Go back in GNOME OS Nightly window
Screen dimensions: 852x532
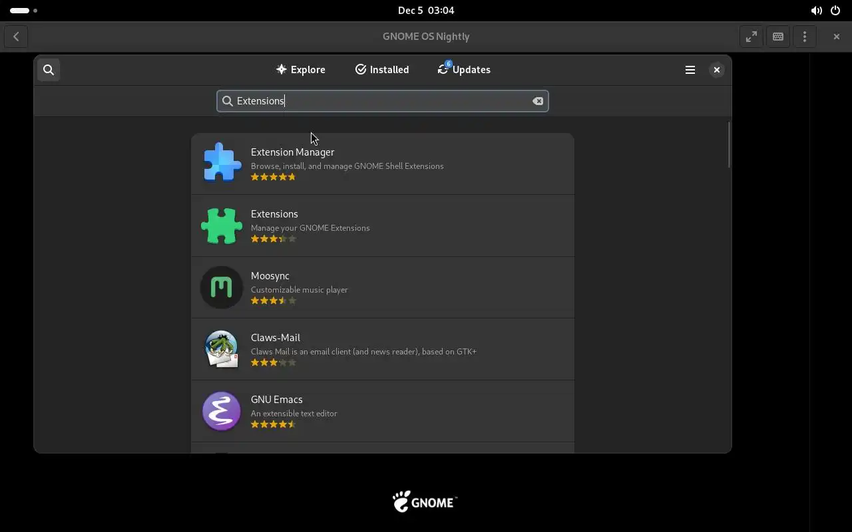click(16, 37)
